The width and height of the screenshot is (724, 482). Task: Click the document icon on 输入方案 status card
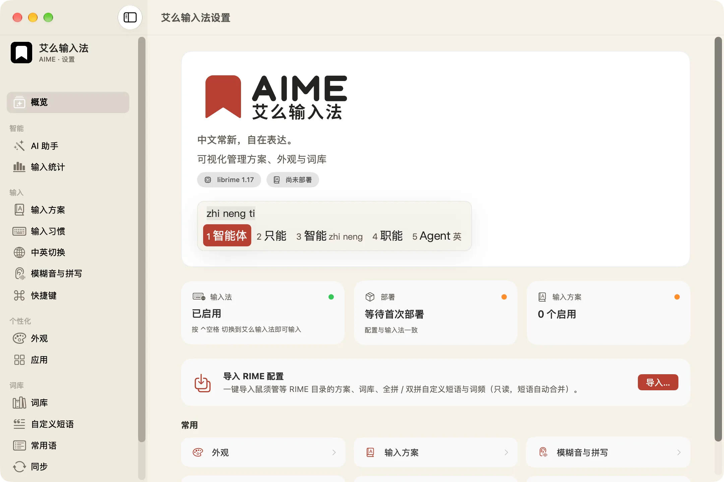[x=542, y=297]
